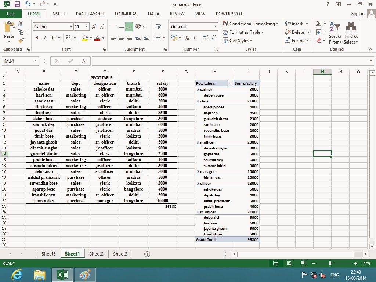
Task: Copy using the Copy icon
Action: (21, 32)
